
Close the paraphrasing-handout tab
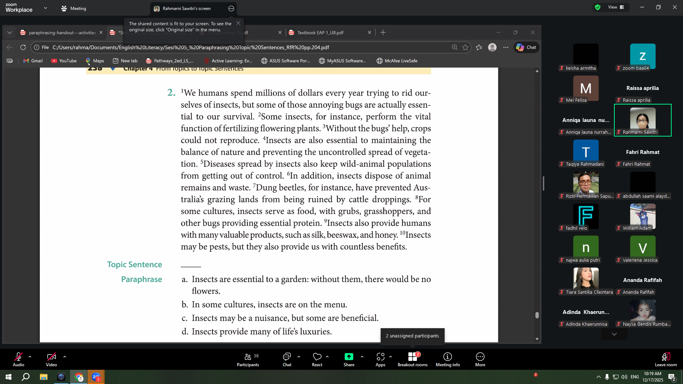101,32
